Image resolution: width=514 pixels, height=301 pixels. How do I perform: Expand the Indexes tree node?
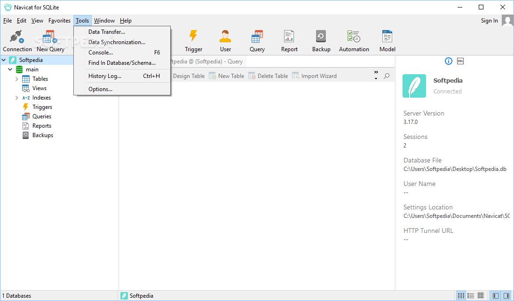click(17, 98)
